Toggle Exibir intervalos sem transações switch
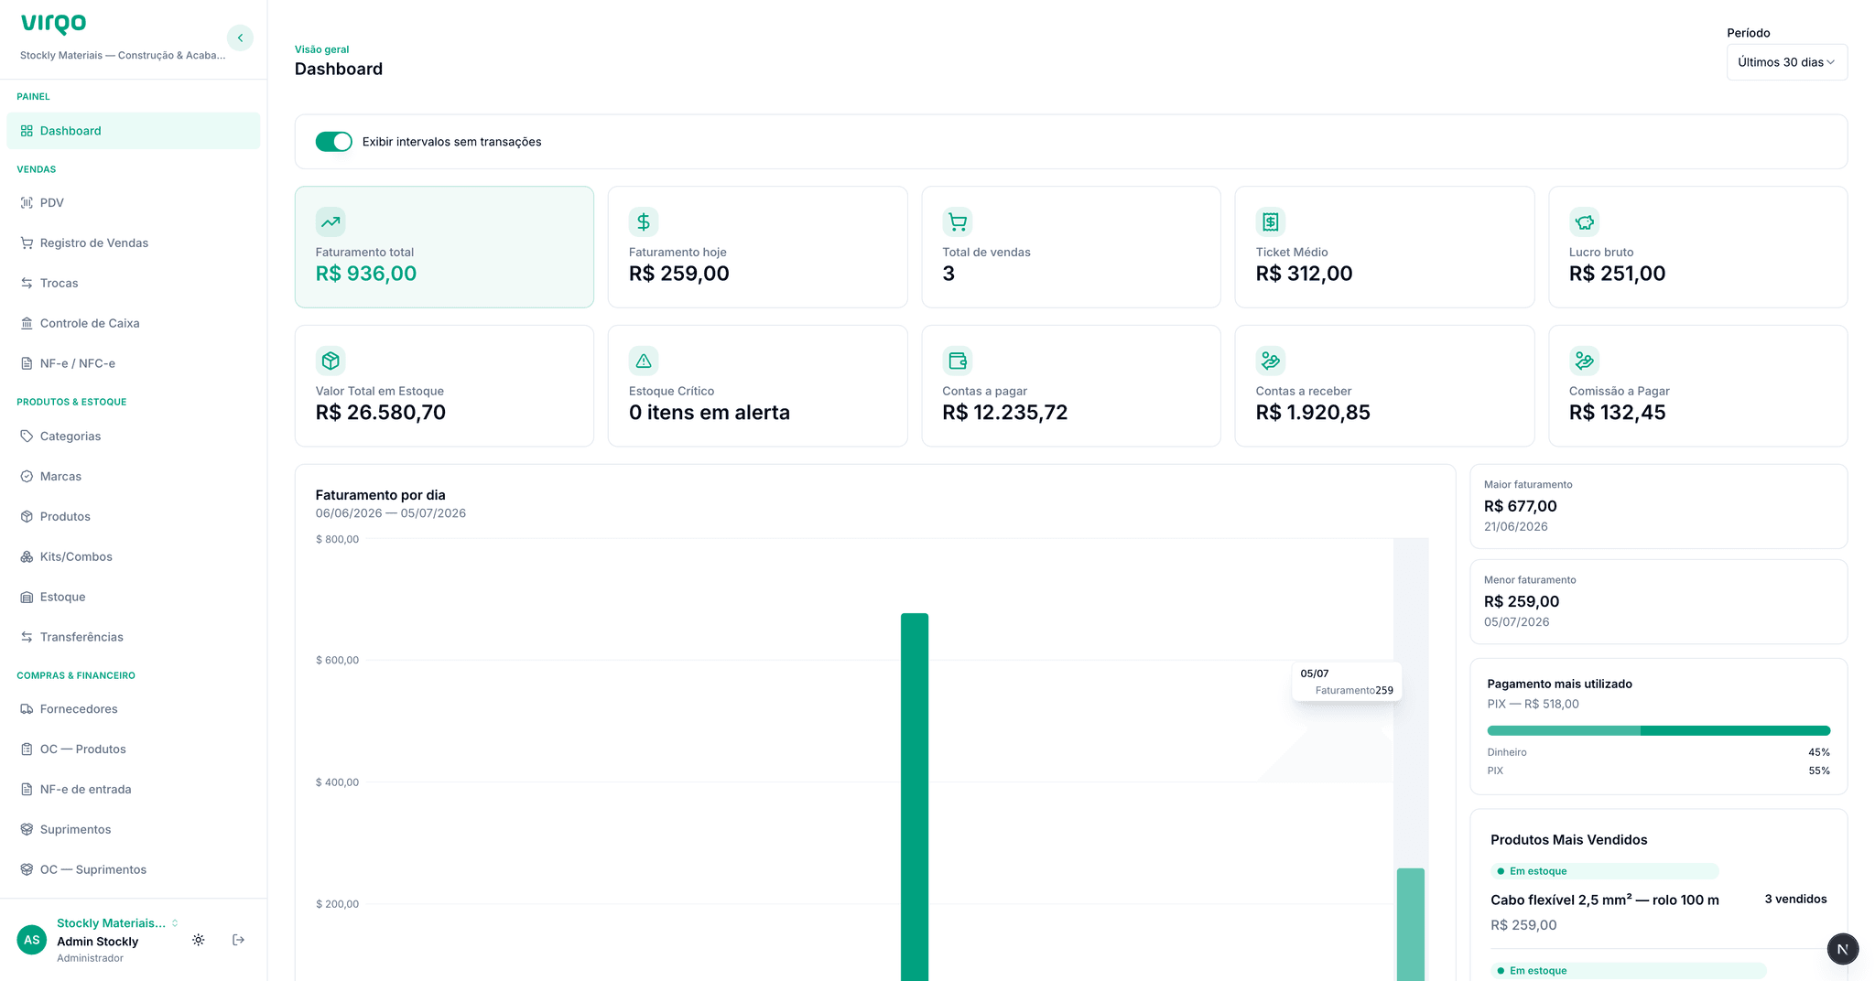 [333, 142]
